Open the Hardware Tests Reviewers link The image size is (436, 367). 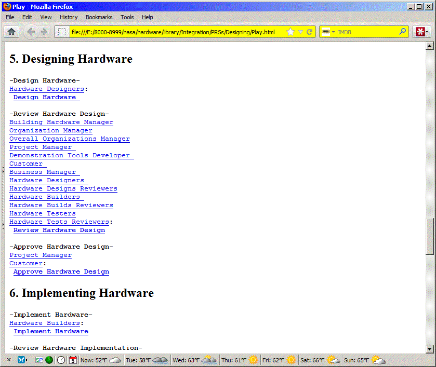pos(59,222)
